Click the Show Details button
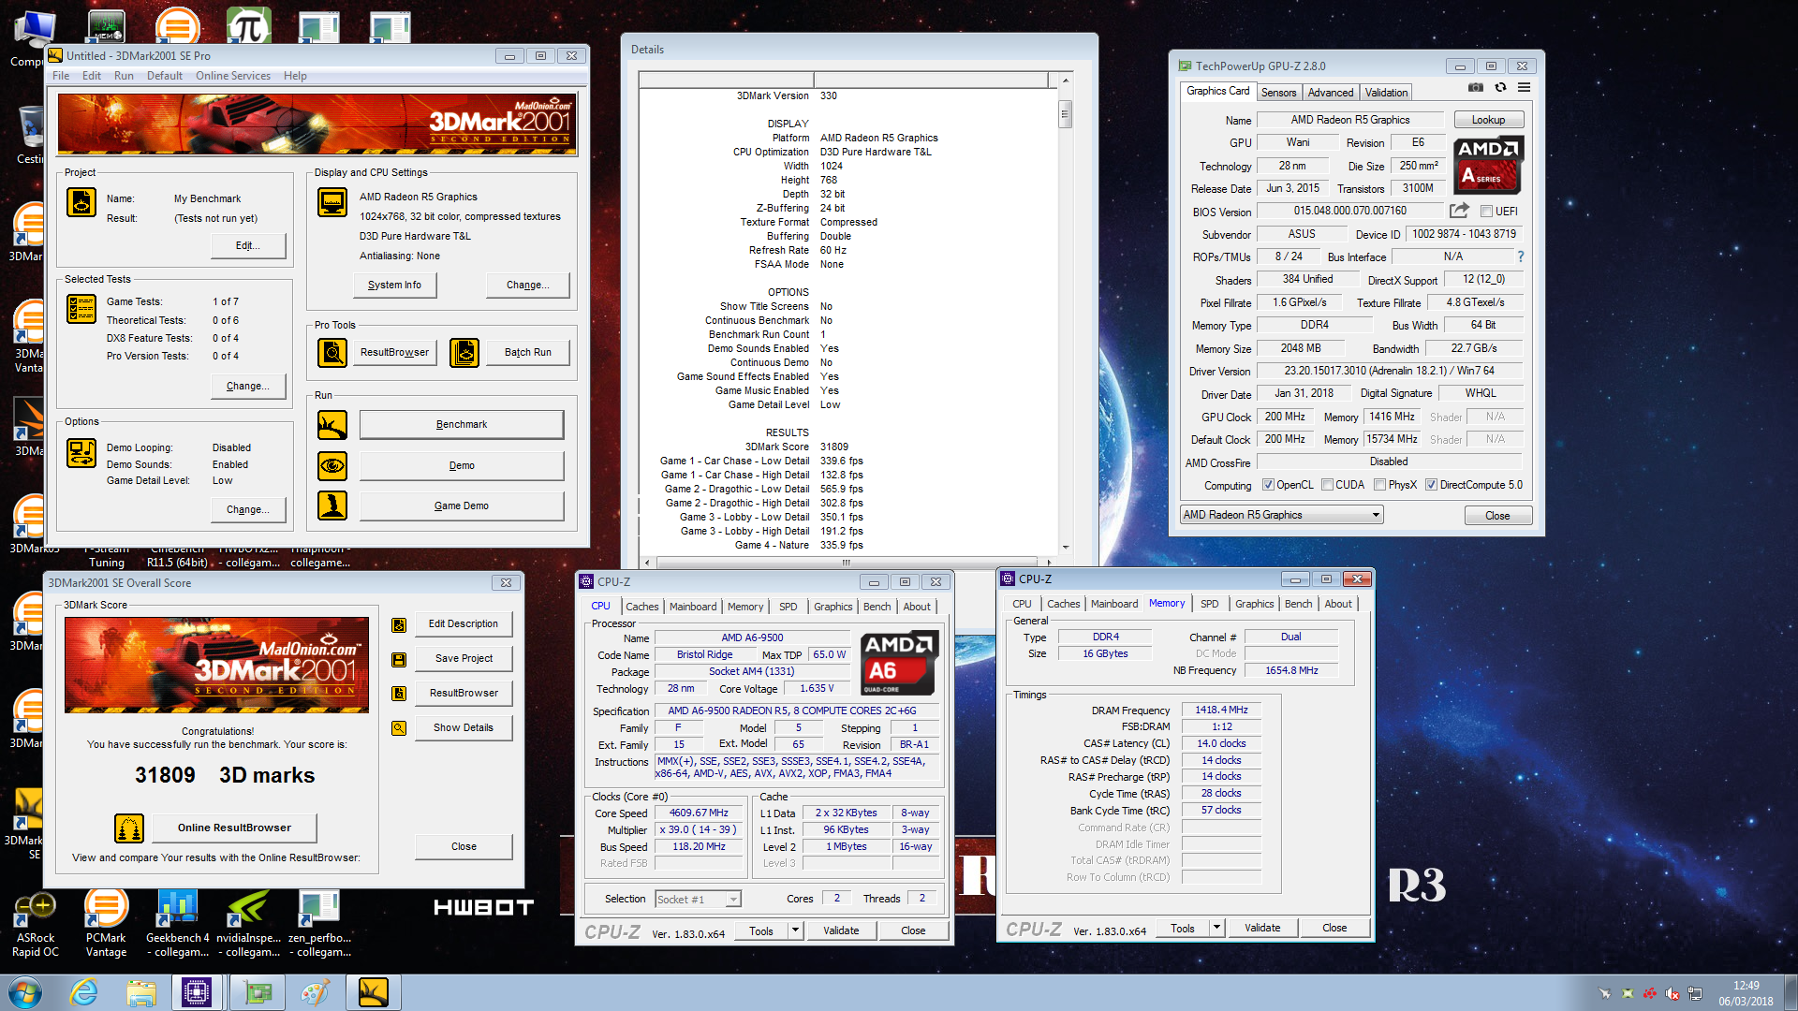Viewport: 1798px width, 1011px height. pos(464,727)
